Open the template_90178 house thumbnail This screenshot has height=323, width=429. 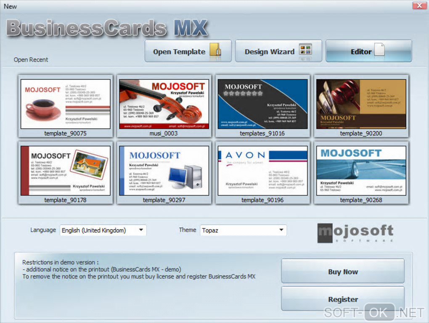tap(65, 171)
